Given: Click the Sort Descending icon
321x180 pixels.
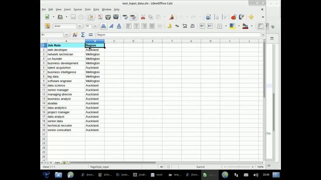Looking at the screenshot, I should (224, 17).
